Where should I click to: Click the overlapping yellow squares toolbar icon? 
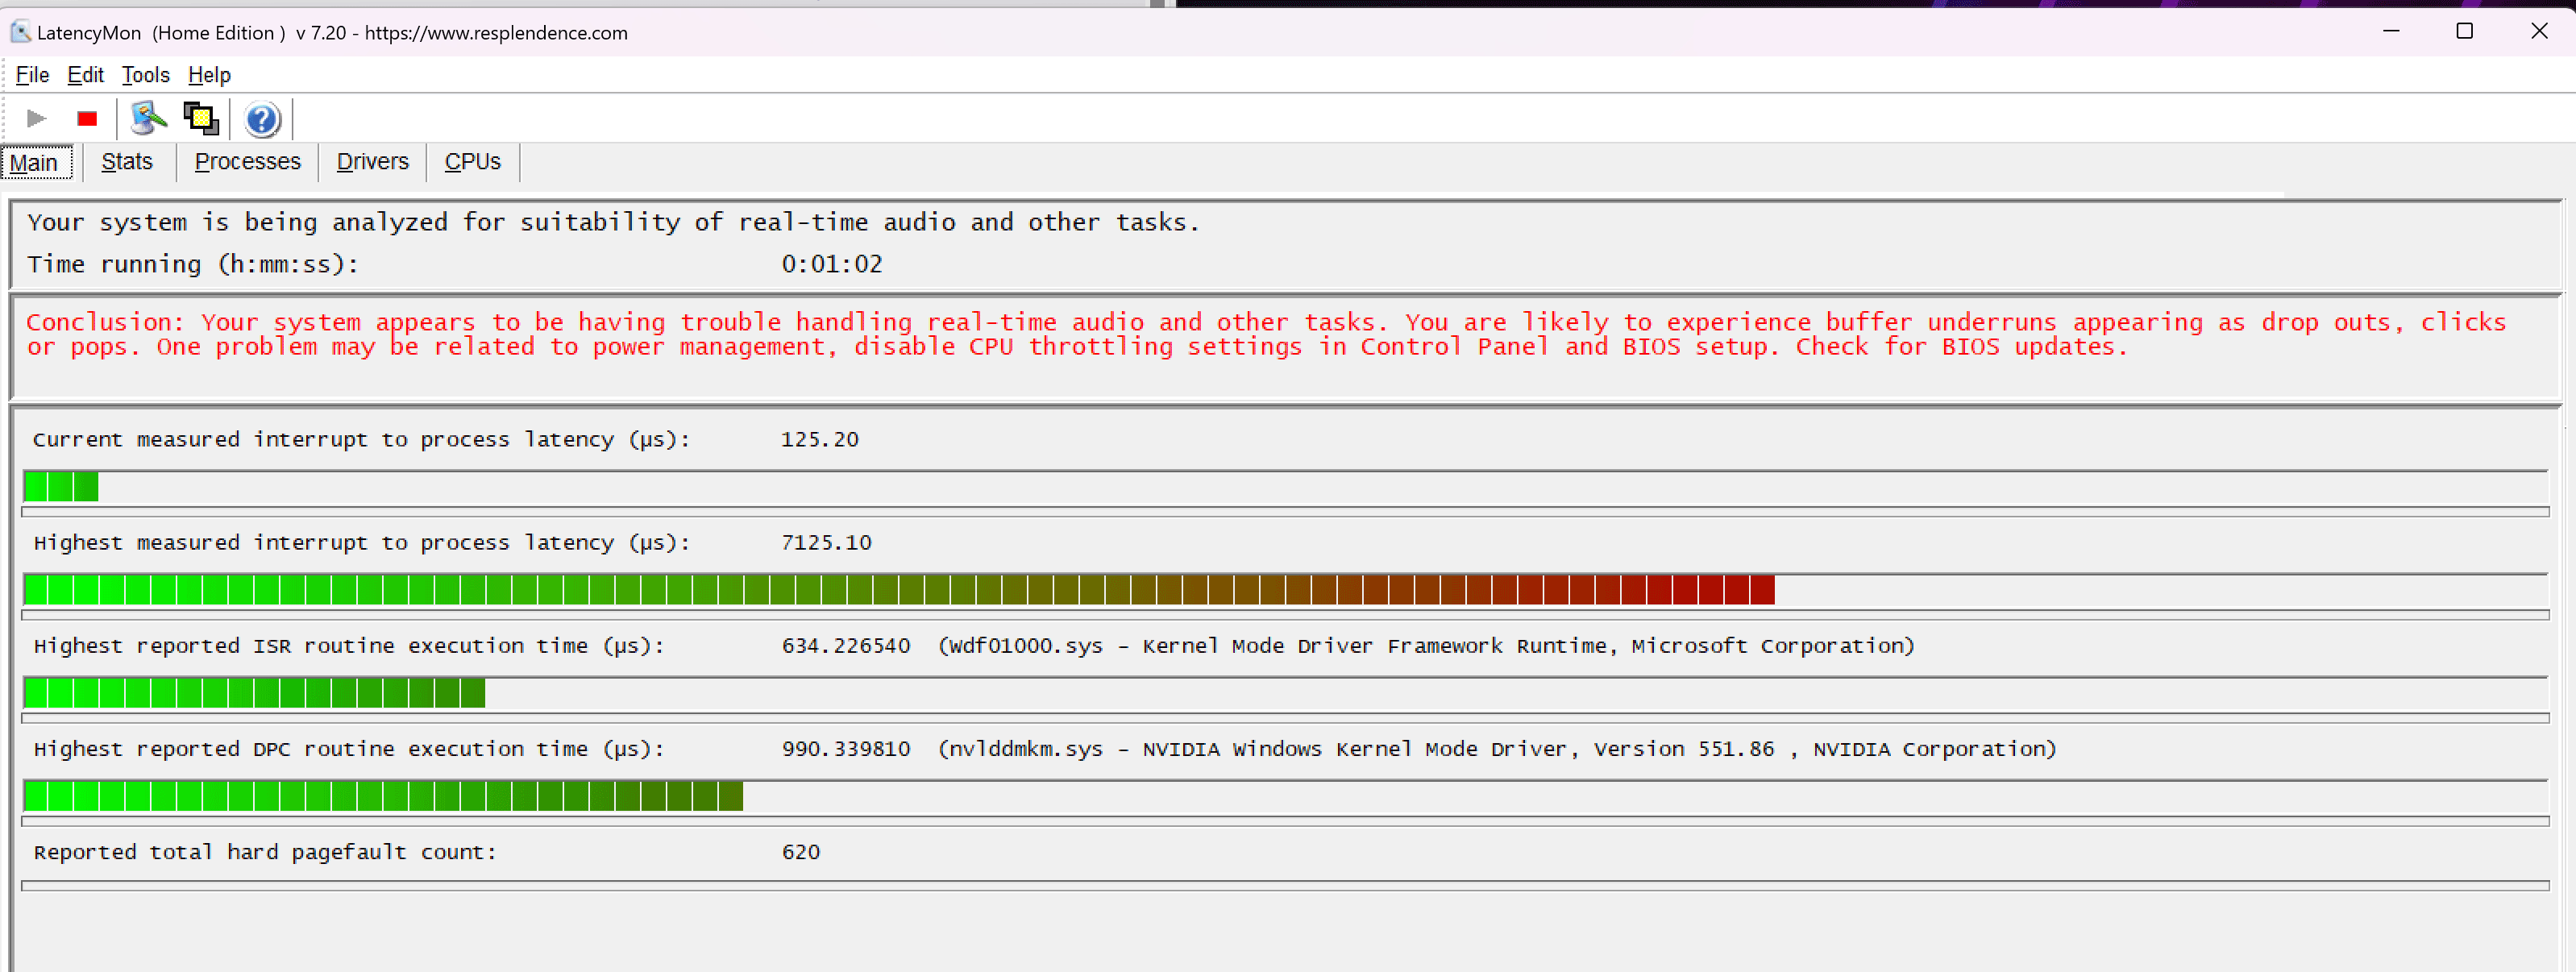click(201, 119)
